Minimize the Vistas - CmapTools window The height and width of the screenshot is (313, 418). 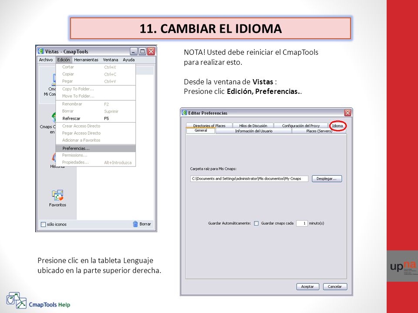[x=134, y=51]
